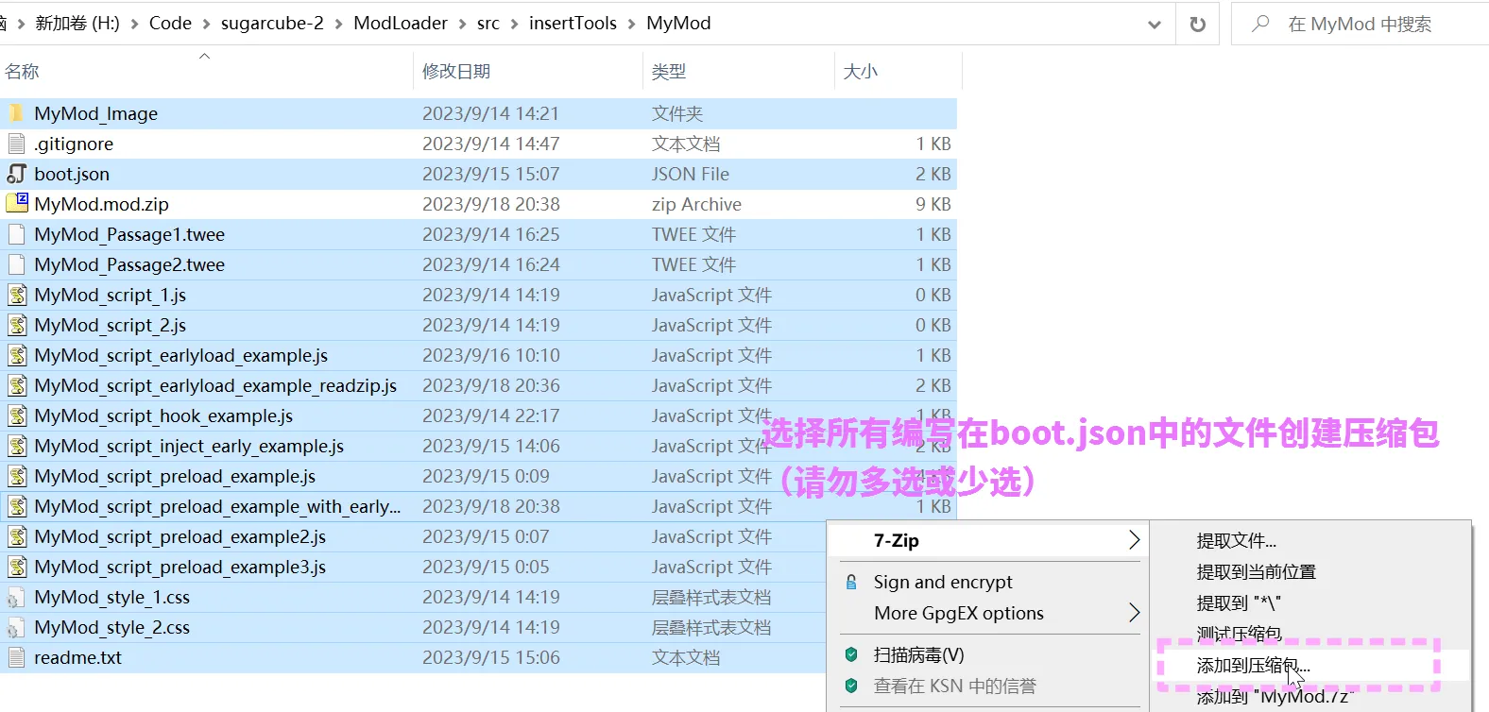The image size is (1489, 712).
Task: Select 提取到当前位置 in the 7-Zip submenu
Action: (x=1256, y=571)
